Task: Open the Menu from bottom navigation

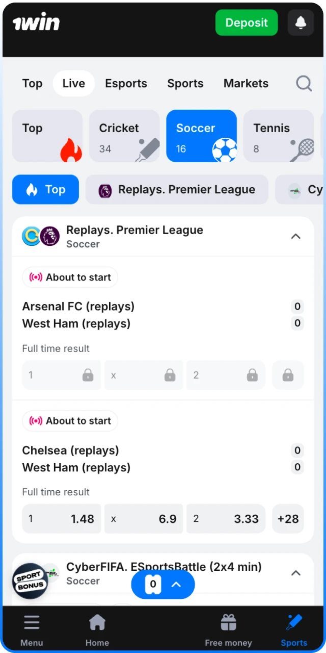Action: (x=31, y=622)
